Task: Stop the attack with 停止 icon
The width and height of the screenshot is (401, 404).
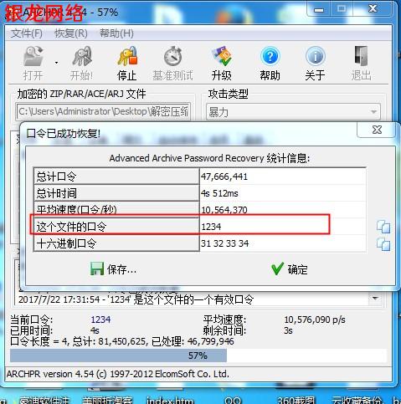Action: (x=127, y=56)
